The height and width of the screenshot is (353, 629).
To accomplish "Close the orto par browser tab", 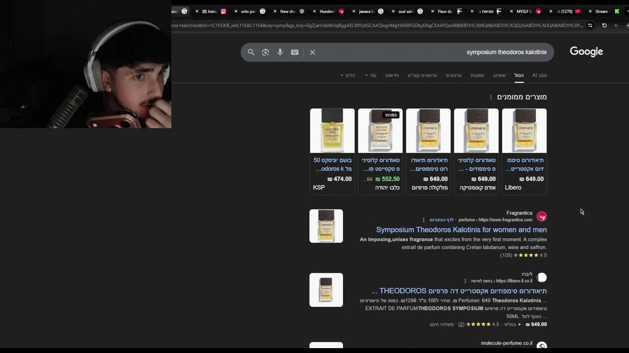I will 236,11.
